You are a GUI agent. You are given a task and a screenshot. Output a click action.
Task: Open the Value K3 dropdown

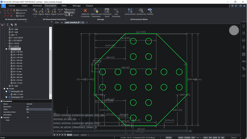coord(50,109)
